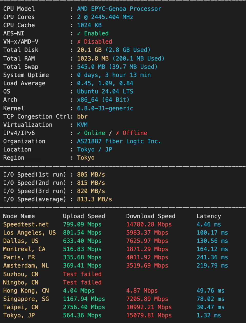The height and width of the screenshot is (323, 246).
Task: Click the "Ubuntu 24.04 LTS" OS value
Action: (105, 91)
